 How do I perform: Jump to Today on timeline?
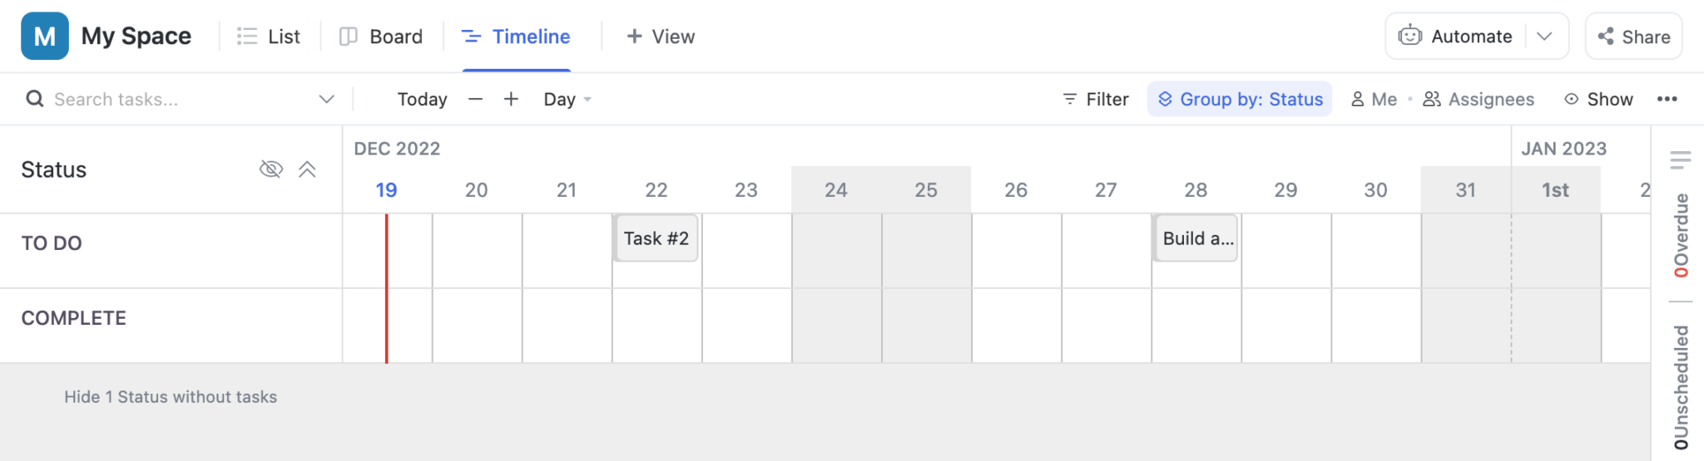tap(422, 99)
